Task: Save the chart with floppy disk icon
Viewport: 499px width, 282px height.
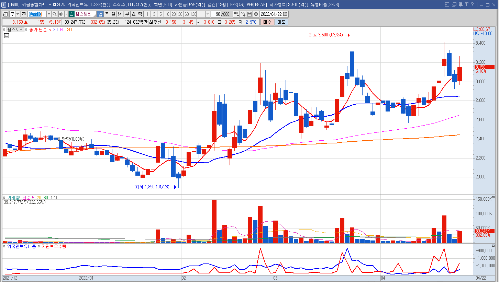Action: [x=250, y=14]
